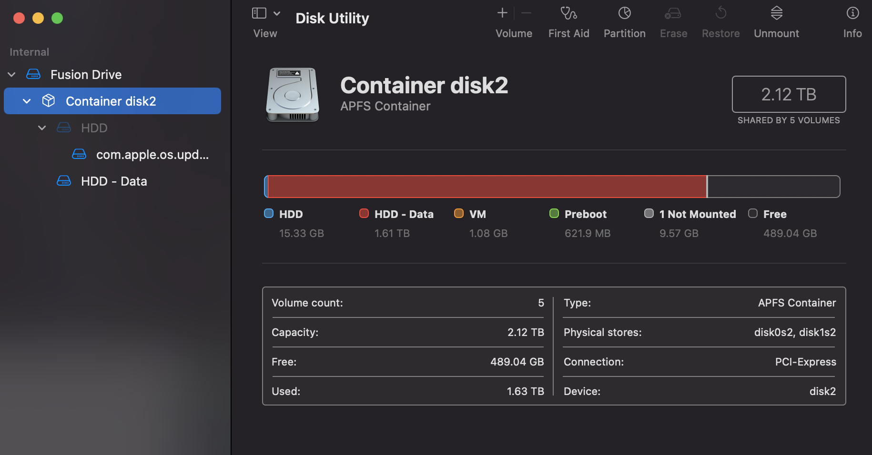Click the large hard drive image
Viewport: 872px width, 455px height.
(292, 94)
